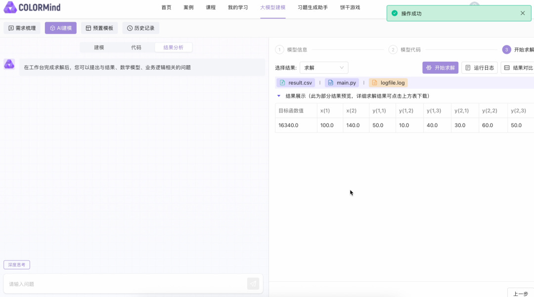
Task: Open 历史记录 history
Action: (140, 28)
